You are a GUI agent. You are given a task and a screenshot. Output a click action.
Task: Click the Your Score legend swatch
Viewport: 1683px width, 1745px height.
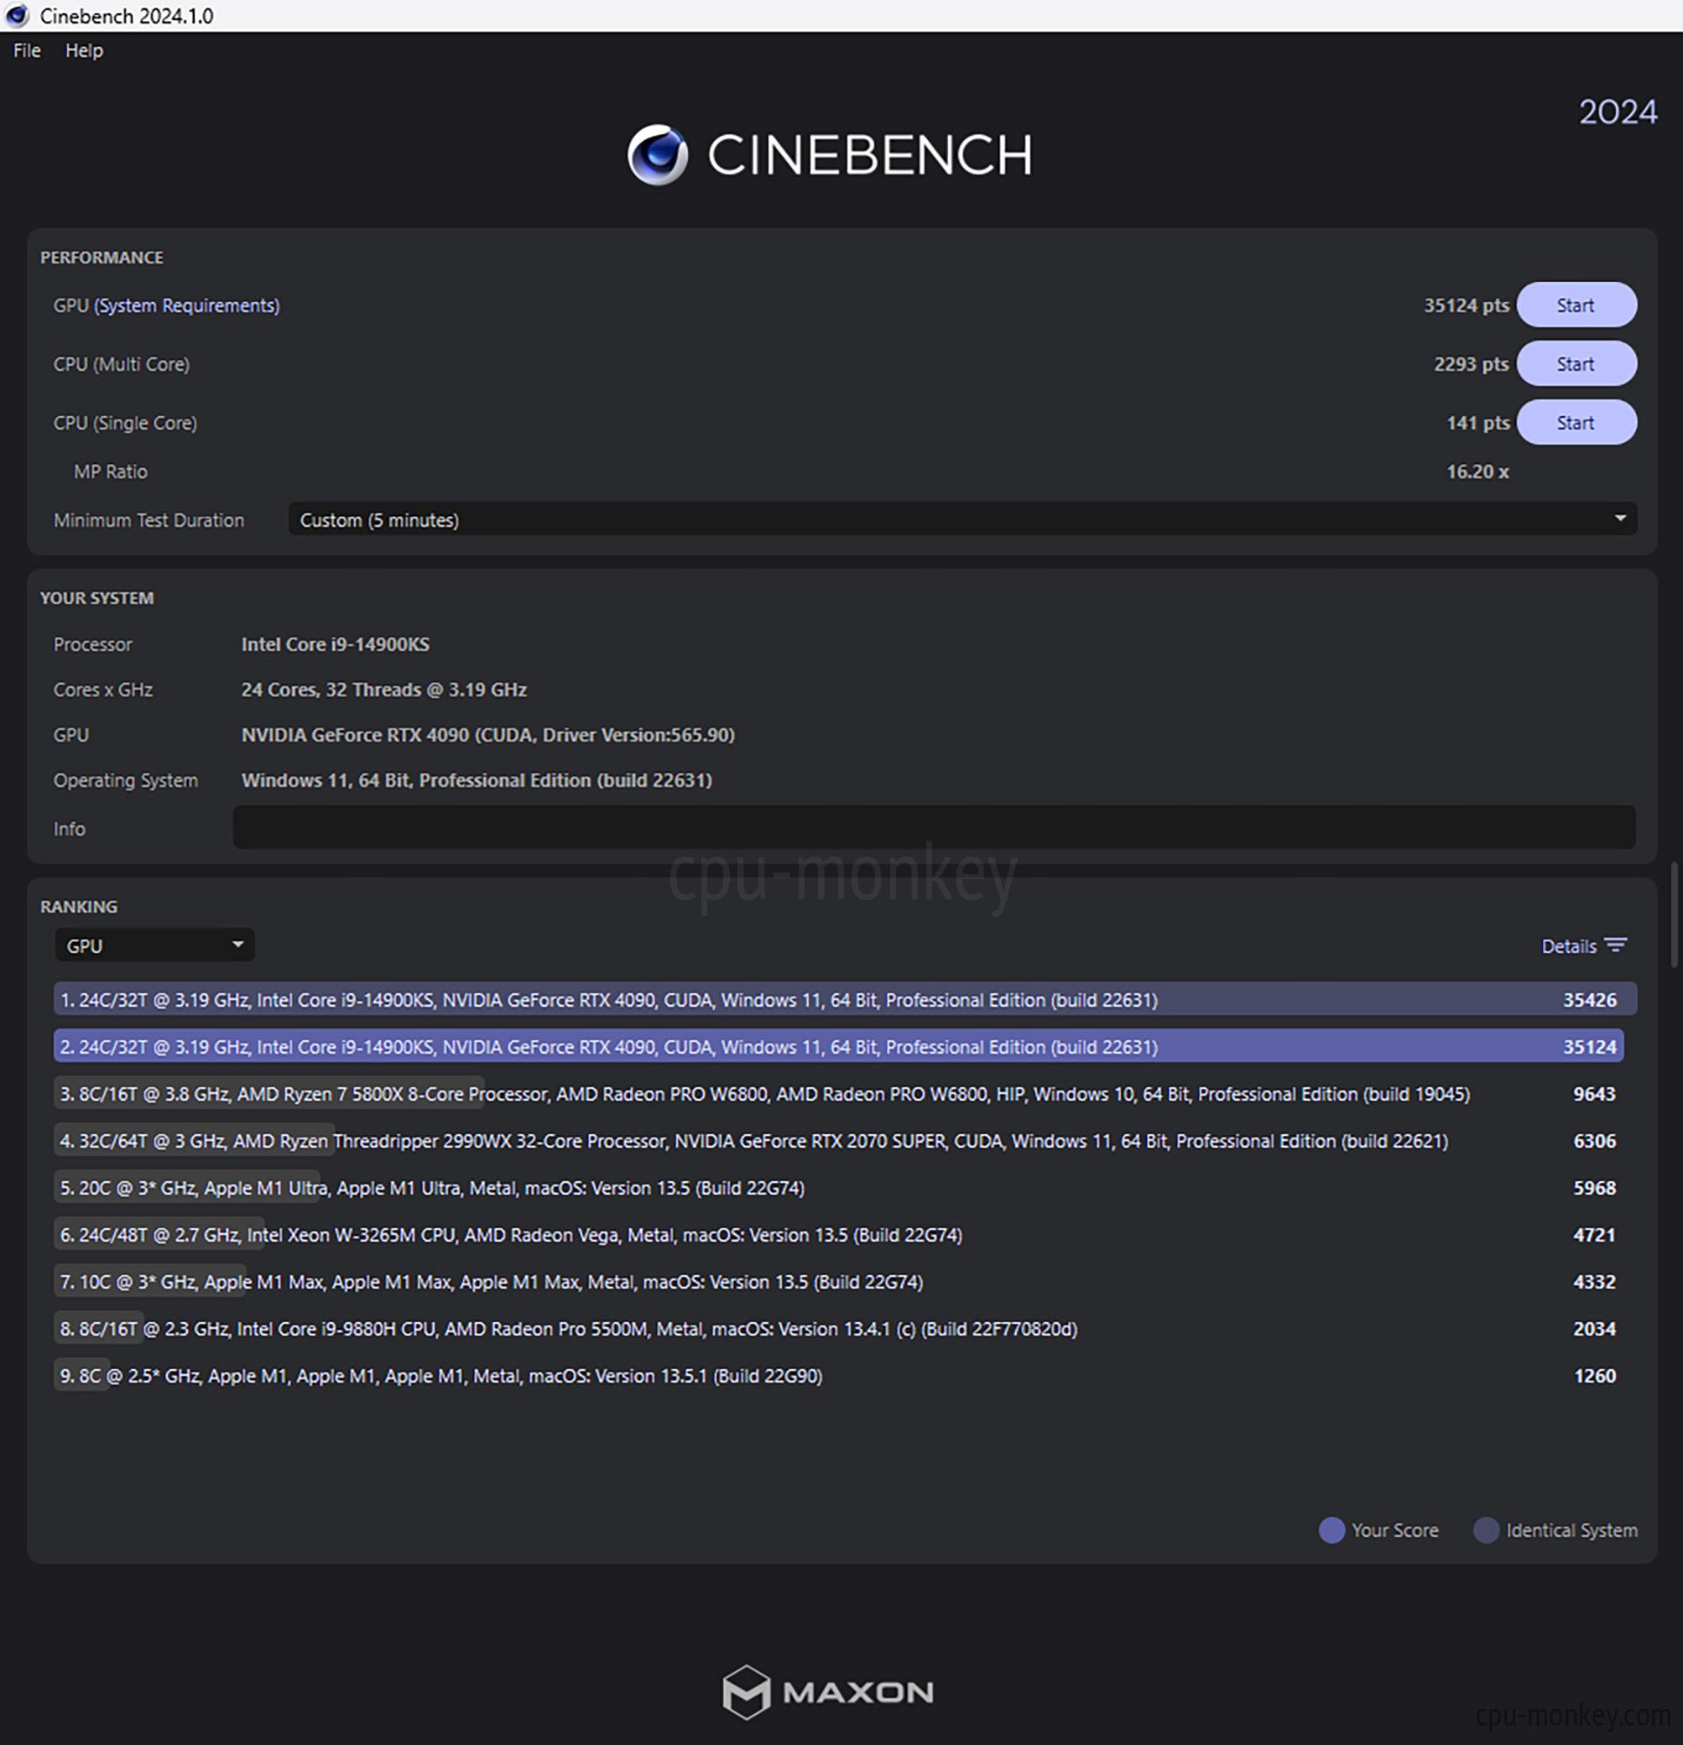pyautogui.click(x=1331, y=1530)
